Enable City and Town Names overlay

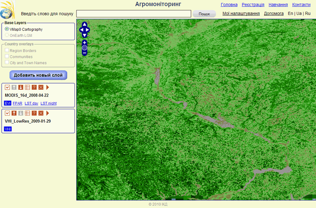coord(7,62)
